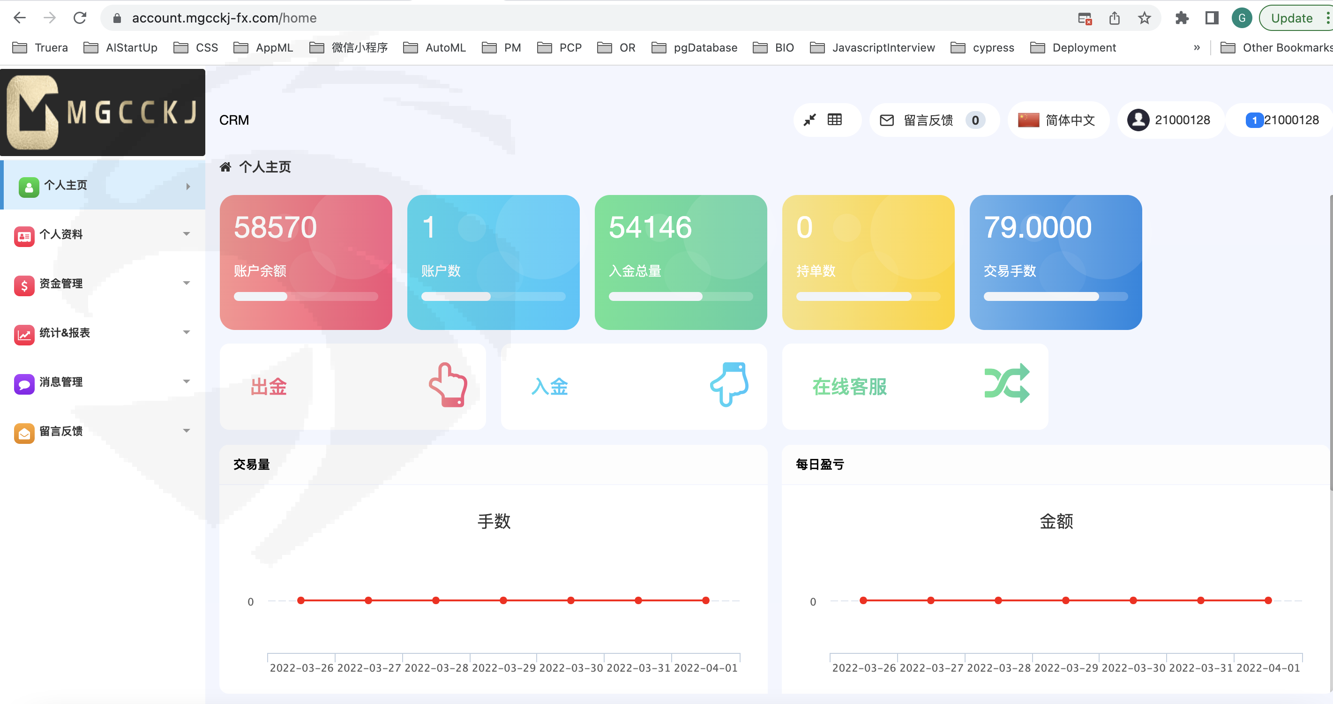Expand the 统计&报表 dropdown arrow
The image size is (1333, 704).
point(186,332)
